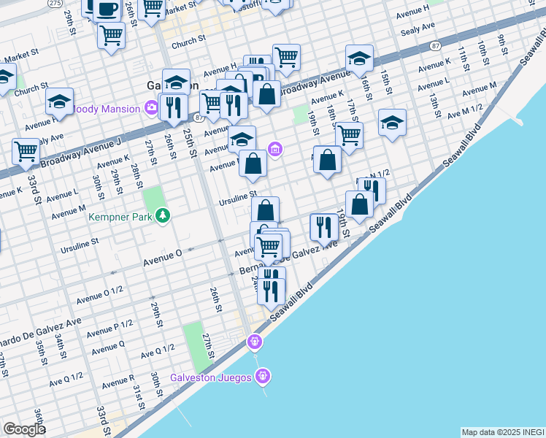This screenshot has width=546, height=438.
Task: Open shopping bag marker by Broadway Avenue label
Action: pyautogui.click(x=266, y=95)
